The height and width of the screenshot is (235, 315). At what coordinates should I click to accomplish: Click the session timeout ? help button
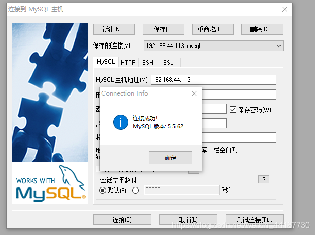pos(264,179)
